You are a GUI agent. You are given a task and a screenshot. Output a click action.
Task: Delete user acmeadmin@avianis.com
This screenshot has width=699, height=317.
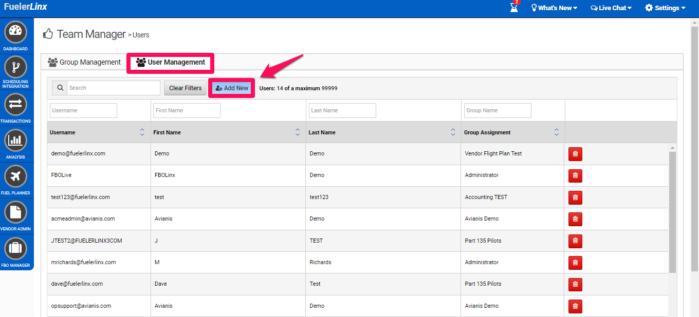pyautogui.click(x=575, y=219)
